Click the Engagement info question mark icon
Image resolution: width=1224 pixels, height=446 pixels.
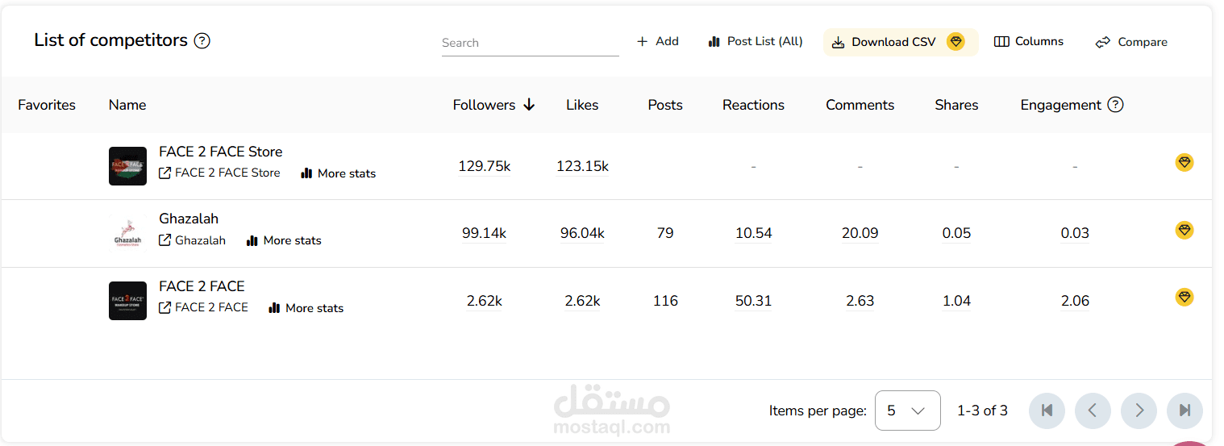coord(1116,105)
